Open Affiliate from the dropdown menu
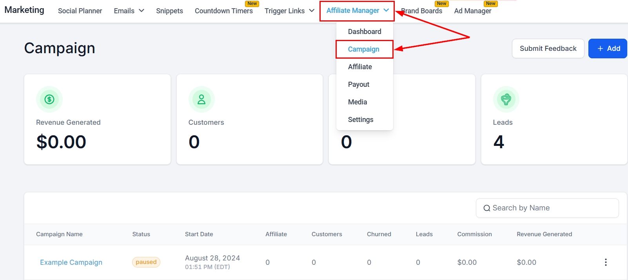This screenshot has height=280, width=628. pos(360,67)
